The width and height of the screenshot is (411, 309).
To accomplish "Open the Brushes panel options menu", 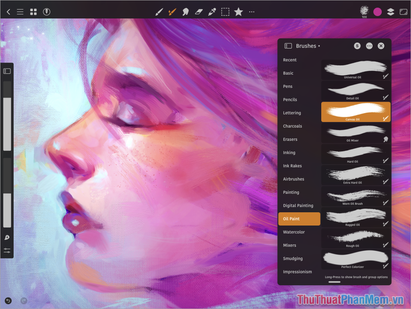I will click(x=369, y=46).
